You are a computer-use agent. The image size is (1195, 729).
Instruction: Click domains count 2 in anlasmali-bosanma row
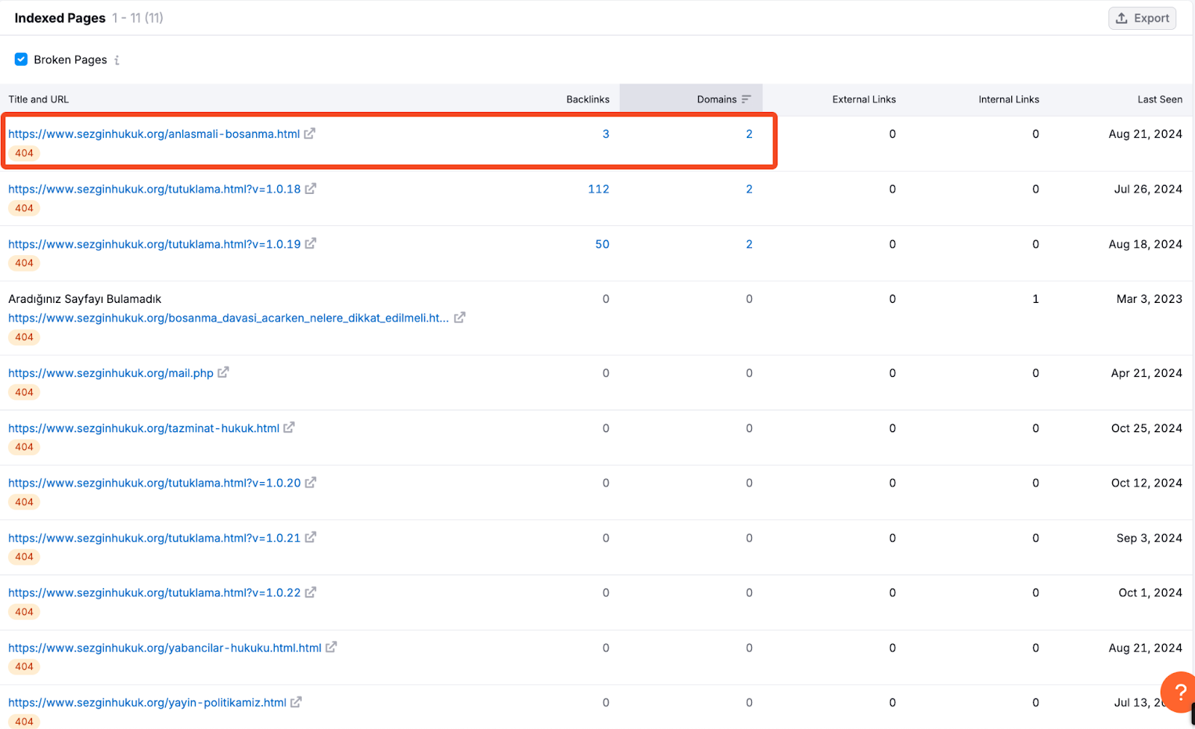point(749,134)
